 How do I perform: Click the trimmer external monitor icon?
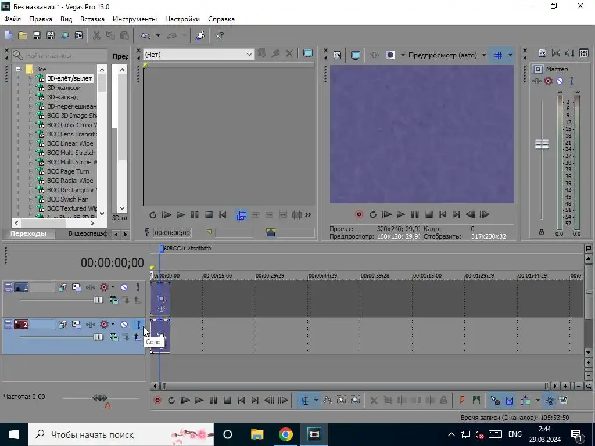308,53
